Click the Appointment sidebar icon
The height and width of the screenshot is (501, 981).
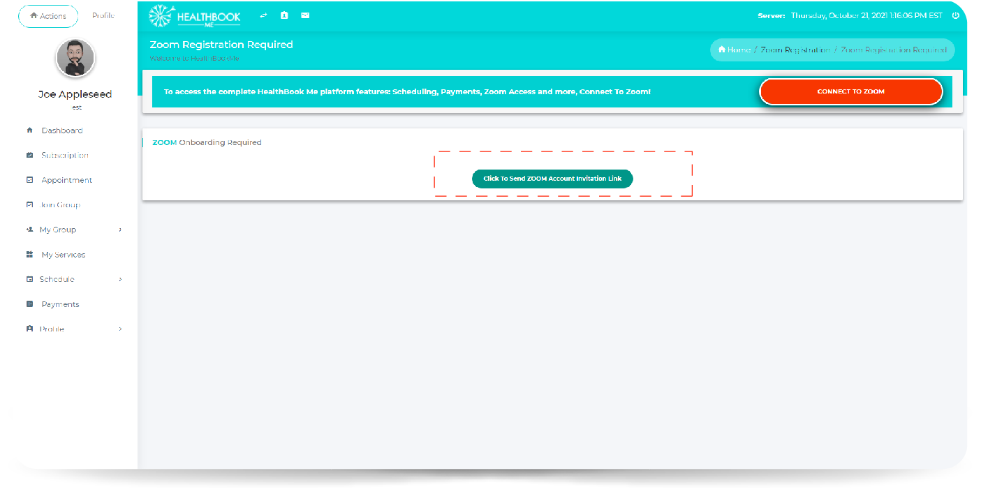pyautogui.click(x=29, y=180)
